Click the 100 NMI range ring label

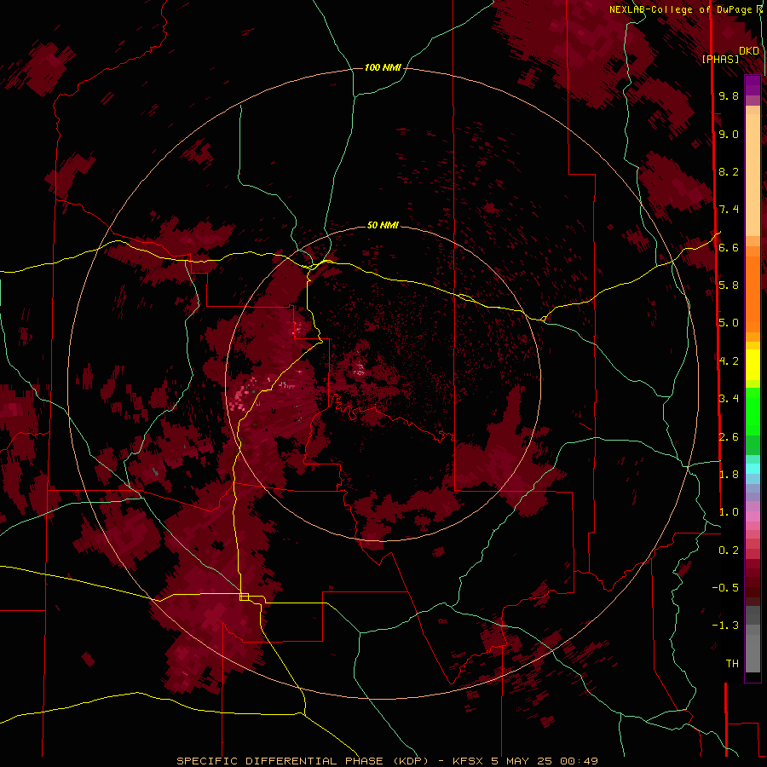383,67
